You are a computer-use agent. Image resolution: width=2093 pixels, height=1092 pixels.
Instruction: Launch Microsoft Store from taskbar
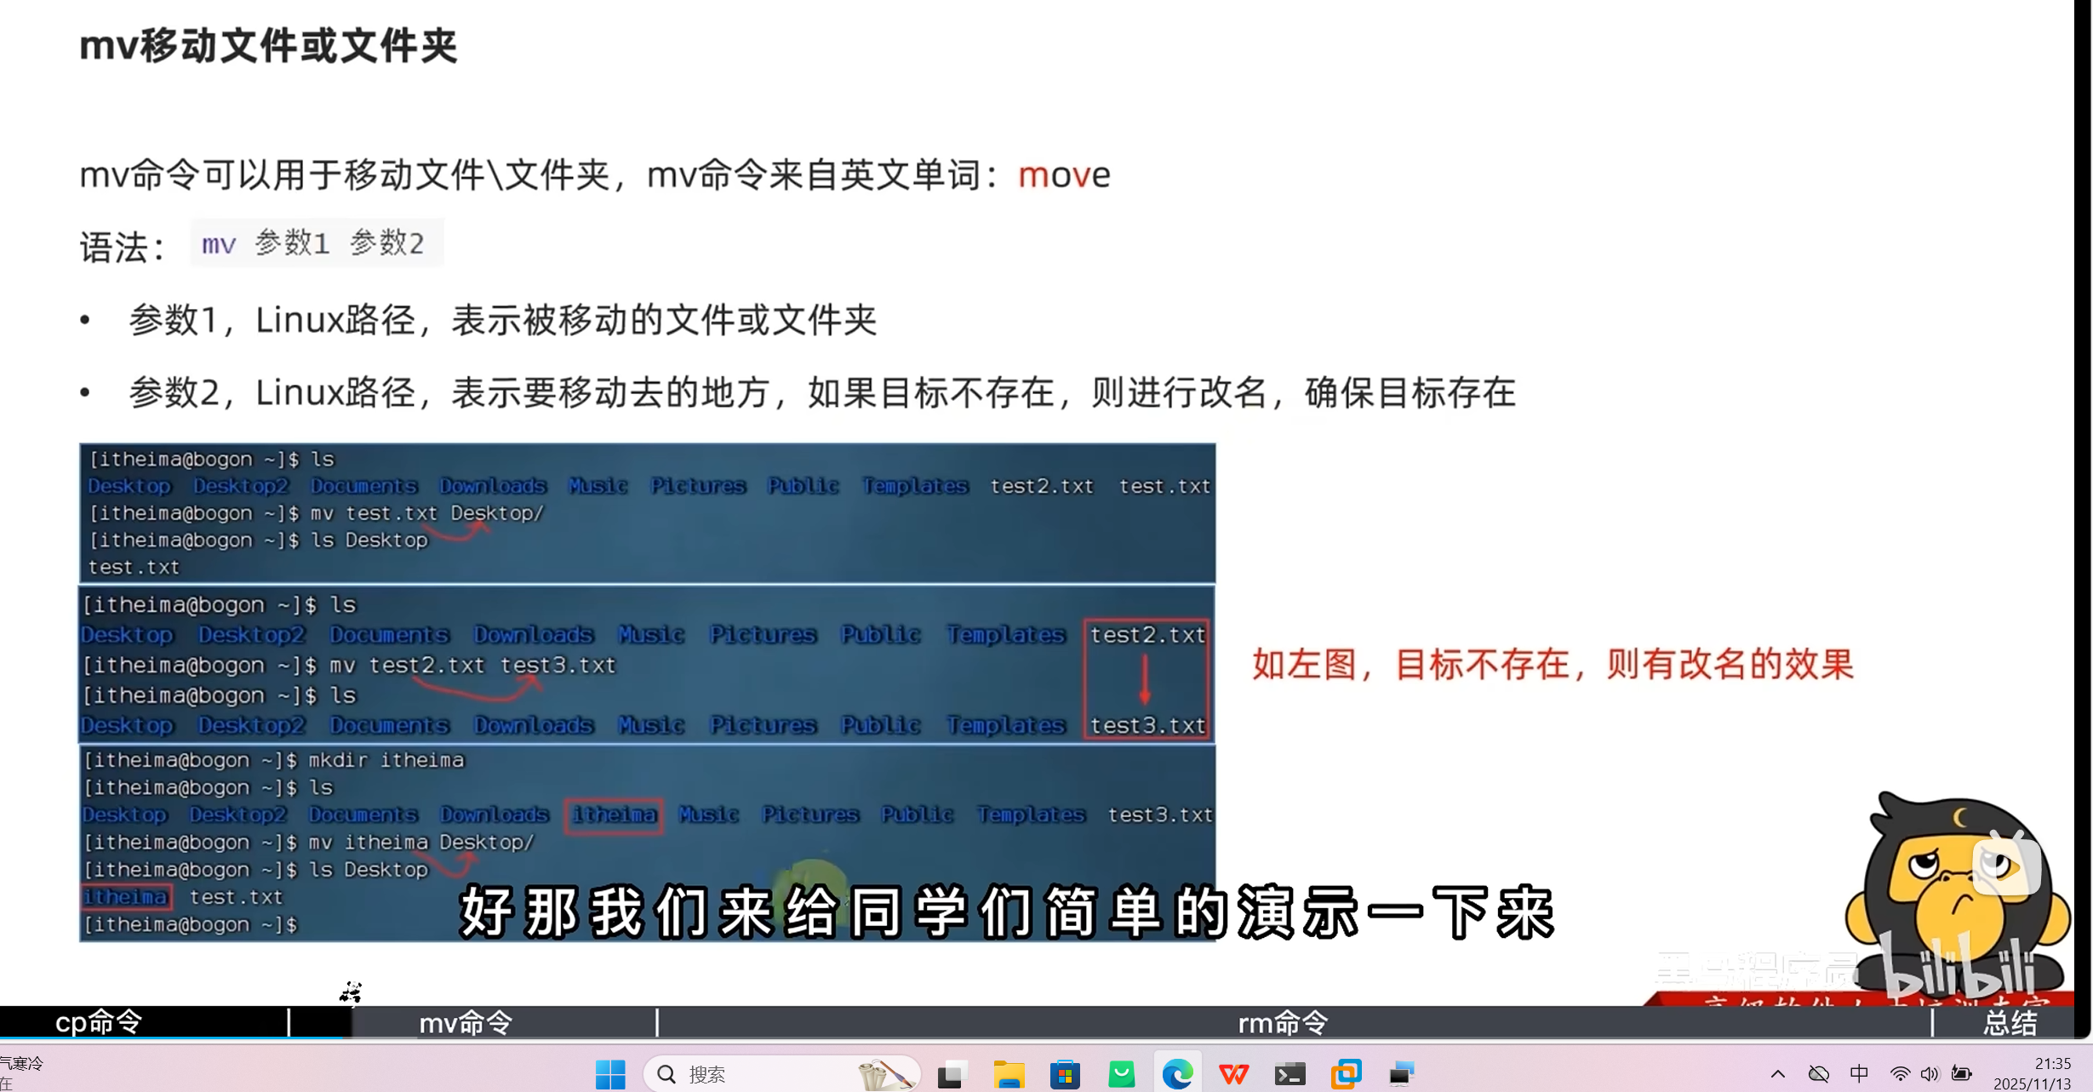1065,1074
